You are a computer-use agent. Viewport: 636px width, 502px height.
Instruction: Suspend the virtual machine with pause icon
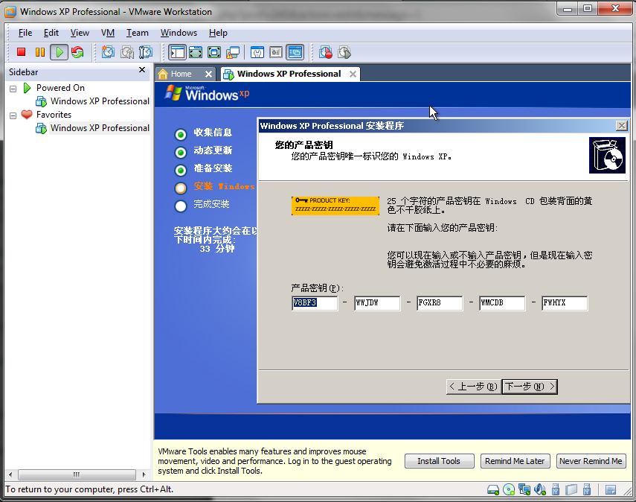(x=40, y=52)
